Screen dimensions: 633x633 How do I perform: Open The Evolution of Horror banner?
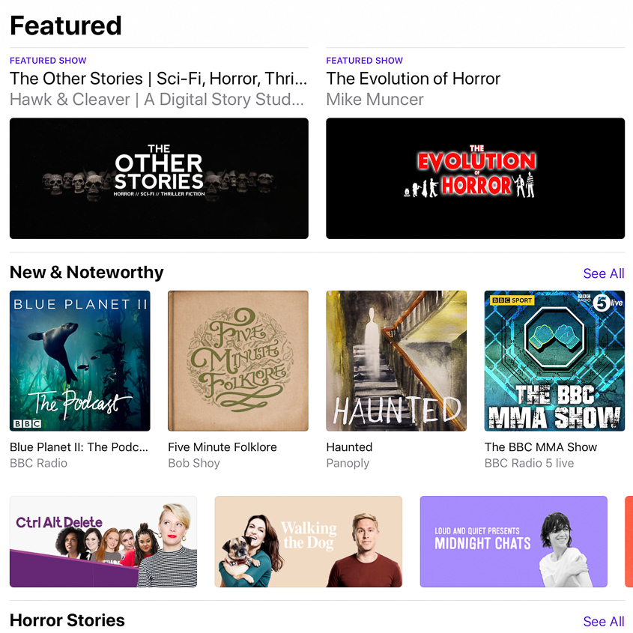(x=475, y=178)
